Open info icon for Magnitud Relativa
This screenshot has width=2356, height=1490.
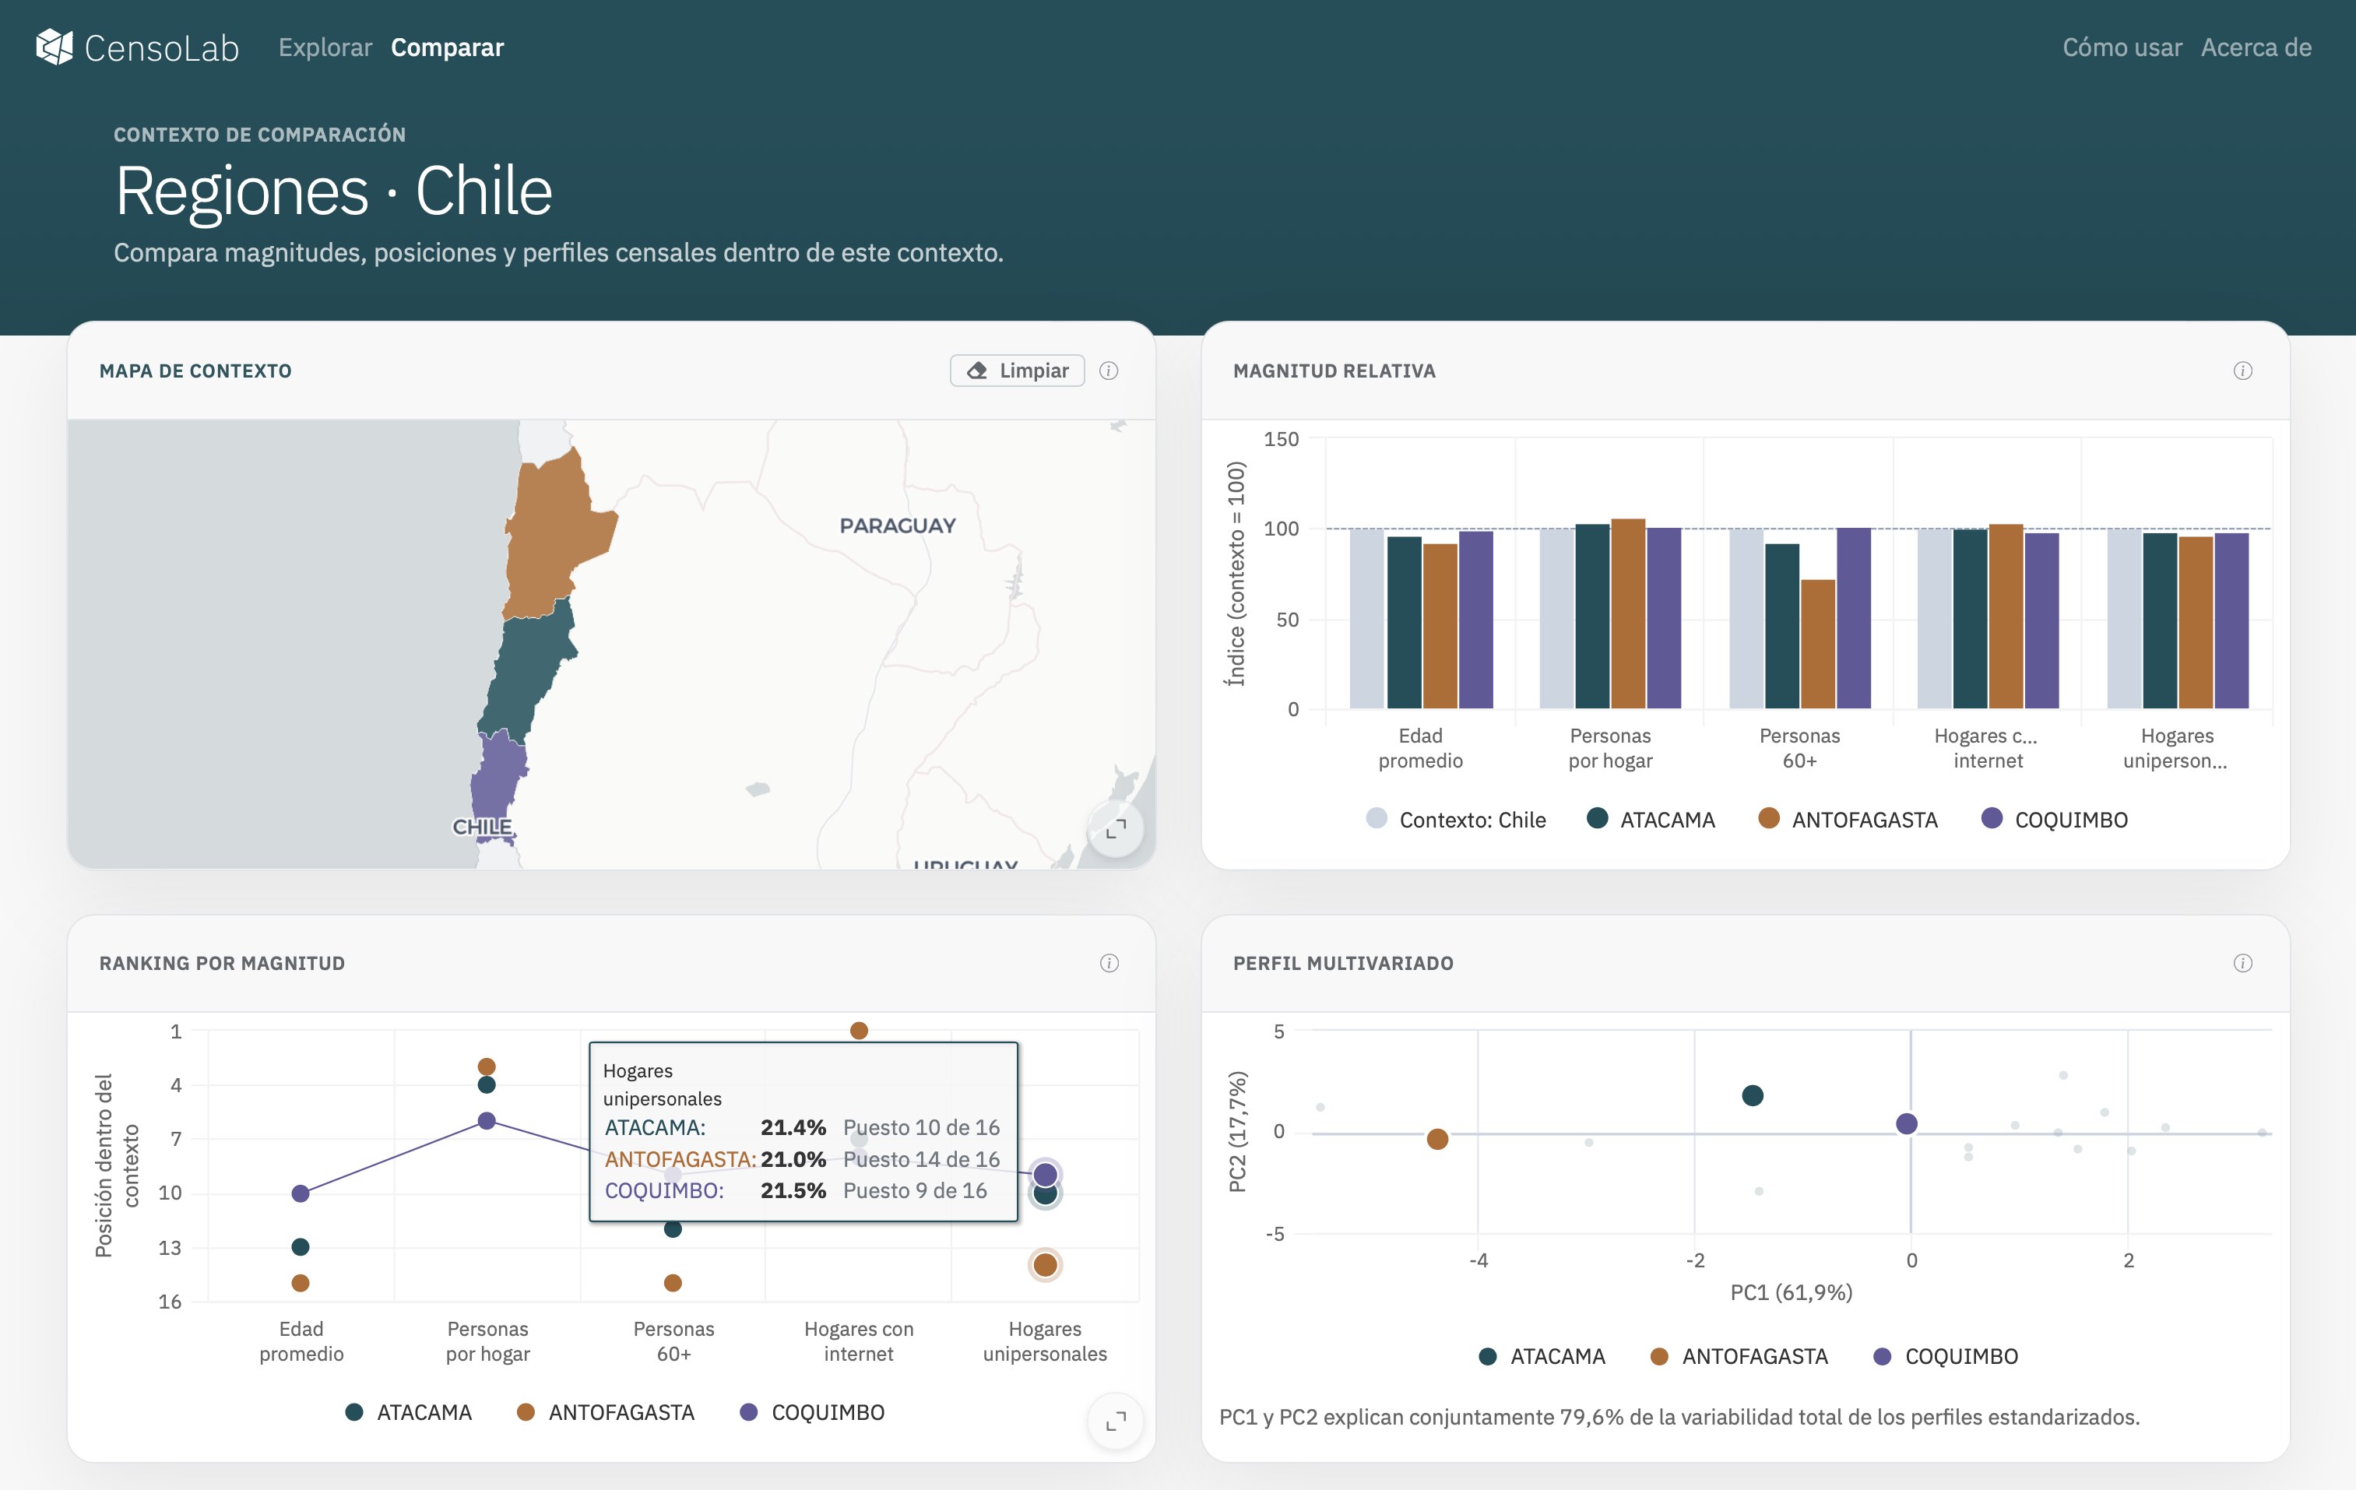tap(2242, 371)
